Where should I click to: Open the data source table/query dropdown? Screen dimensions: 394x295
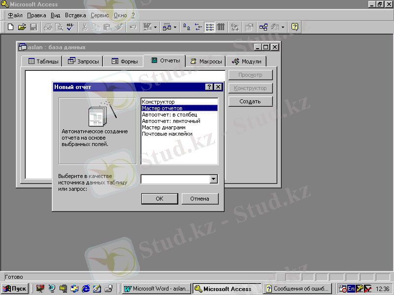pos(213,179)
